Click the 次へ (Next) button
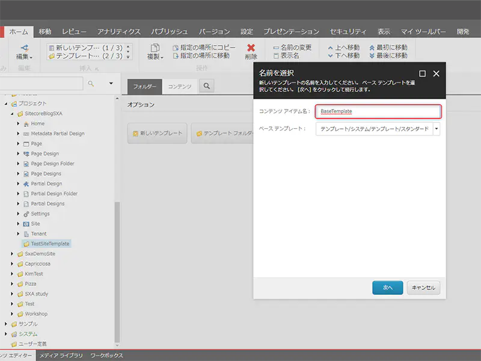The height and width of the screenshot is (361, 481). [x=388, y=288]
